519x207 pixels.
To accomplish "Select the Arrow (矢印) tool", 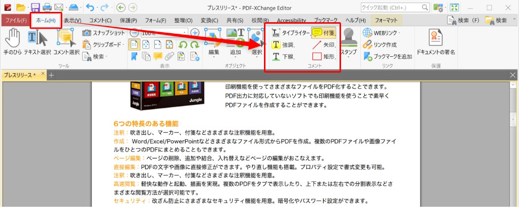I will coord(324,44).
